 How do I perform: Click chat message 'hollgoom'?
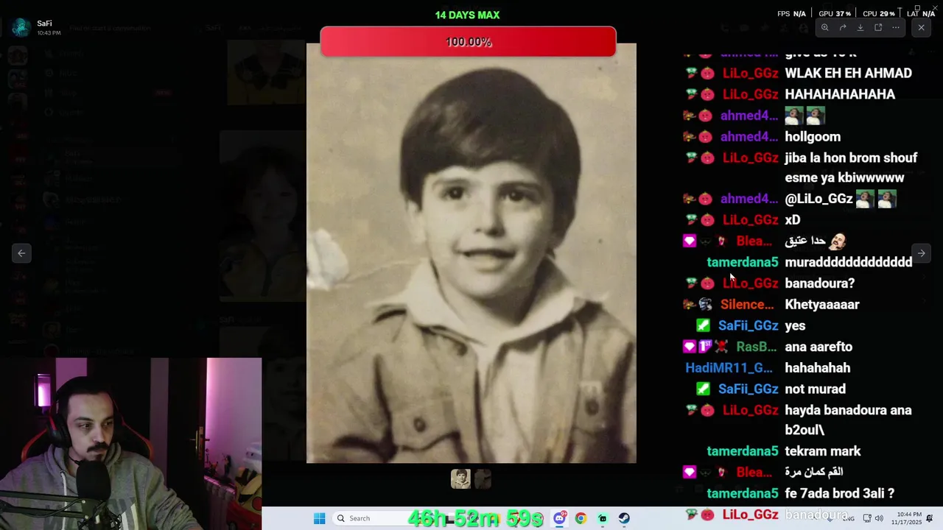coord(813,136)
